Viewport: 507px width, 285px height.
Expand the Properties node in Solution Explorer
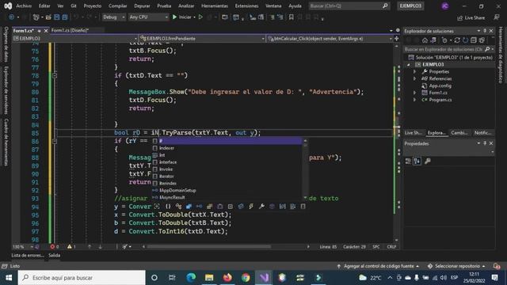[415, 72]
